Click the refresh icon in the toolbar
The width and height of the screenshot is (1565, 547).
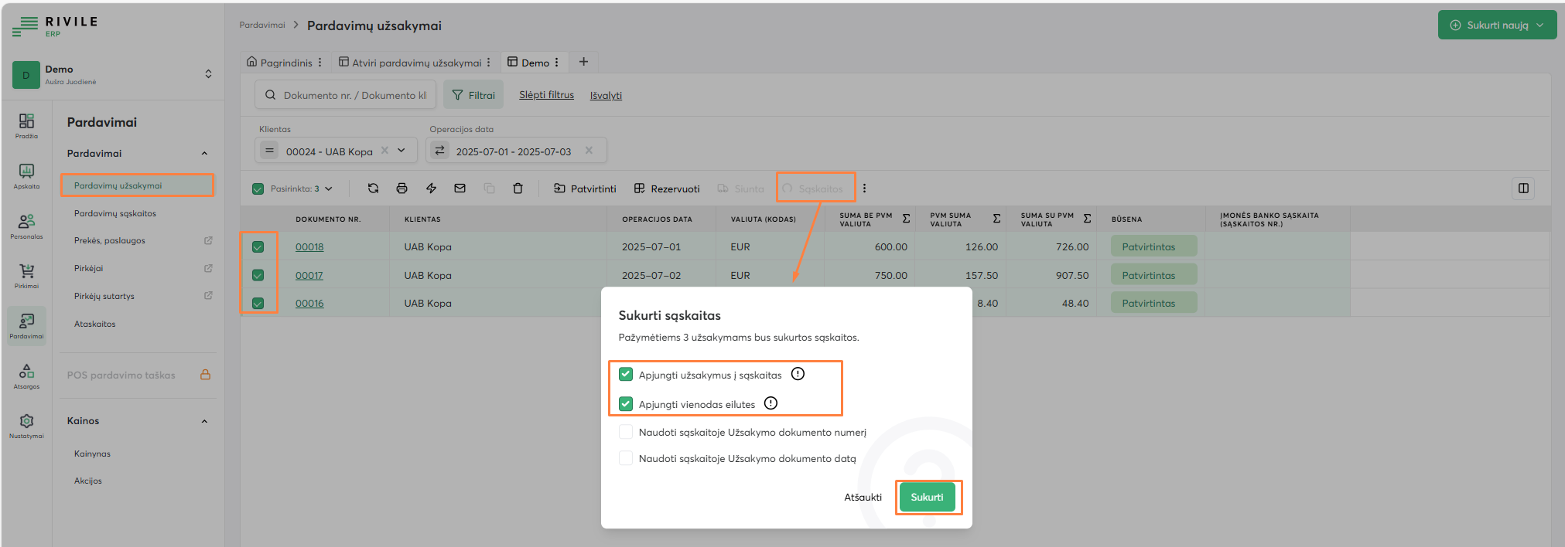[x=373, y=189]
